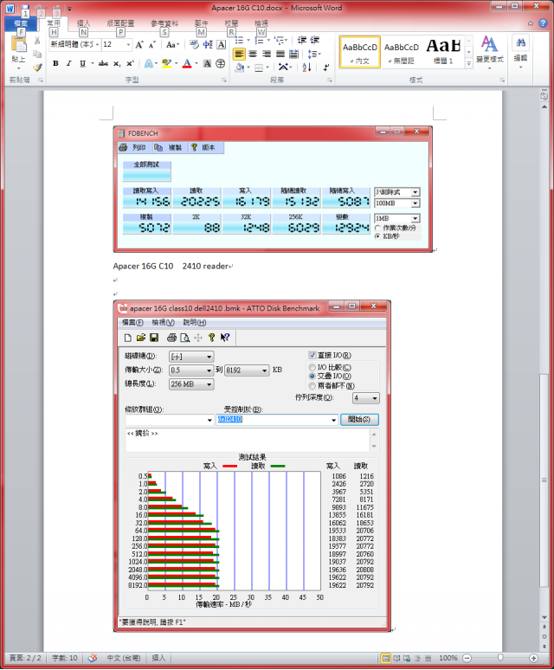Click the Bullets list icon
554x670 pixels.
[239, 40]
